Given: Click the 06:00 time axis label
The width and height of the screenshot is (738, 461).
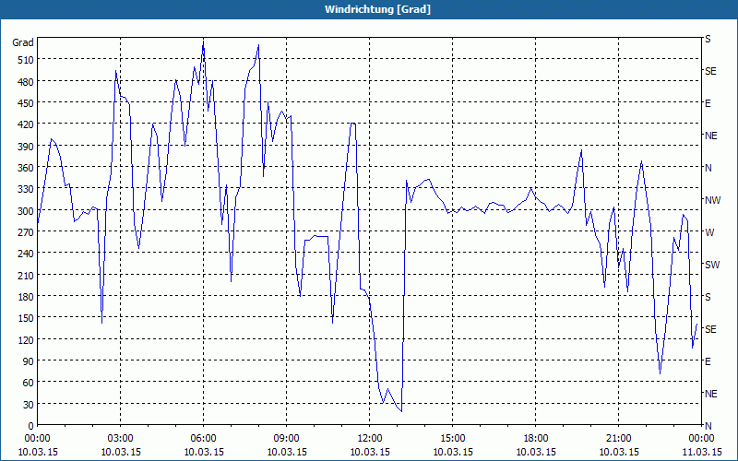Looking at the screenshot, I should coord(203,439).
